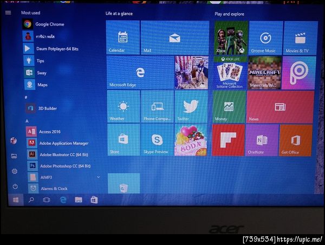Open the user account picture

point(14,140)
